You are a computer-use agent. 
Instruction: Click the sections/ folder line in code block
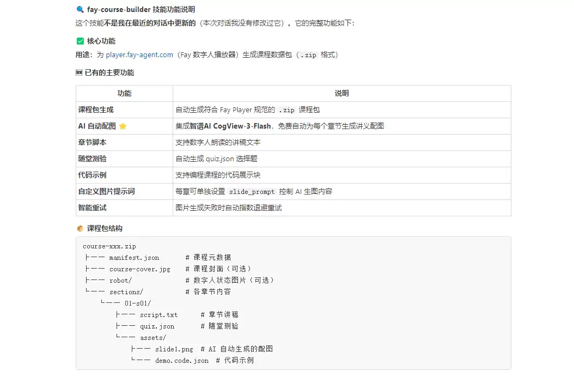[x=126, y=292]
